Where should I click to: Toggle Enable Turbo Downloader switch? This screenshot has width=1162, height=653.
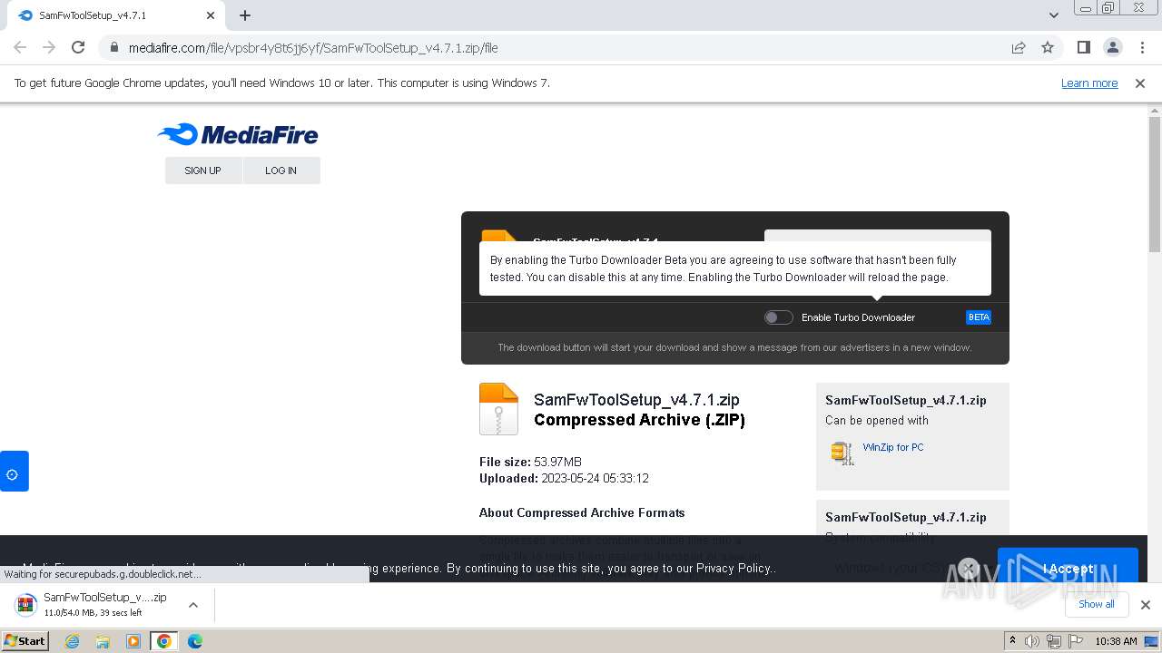point(778,317)
